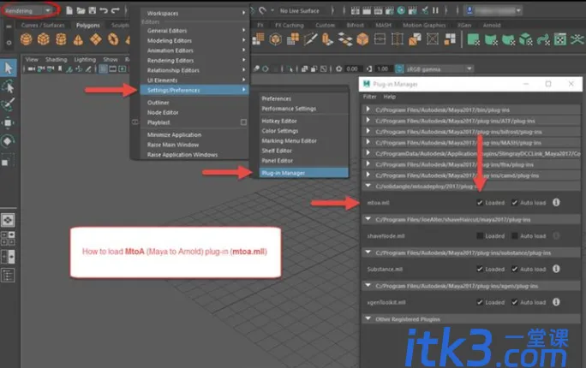Open the sRGB gamma view transform dropdown
Screen dimensions: 586x368
439,68
